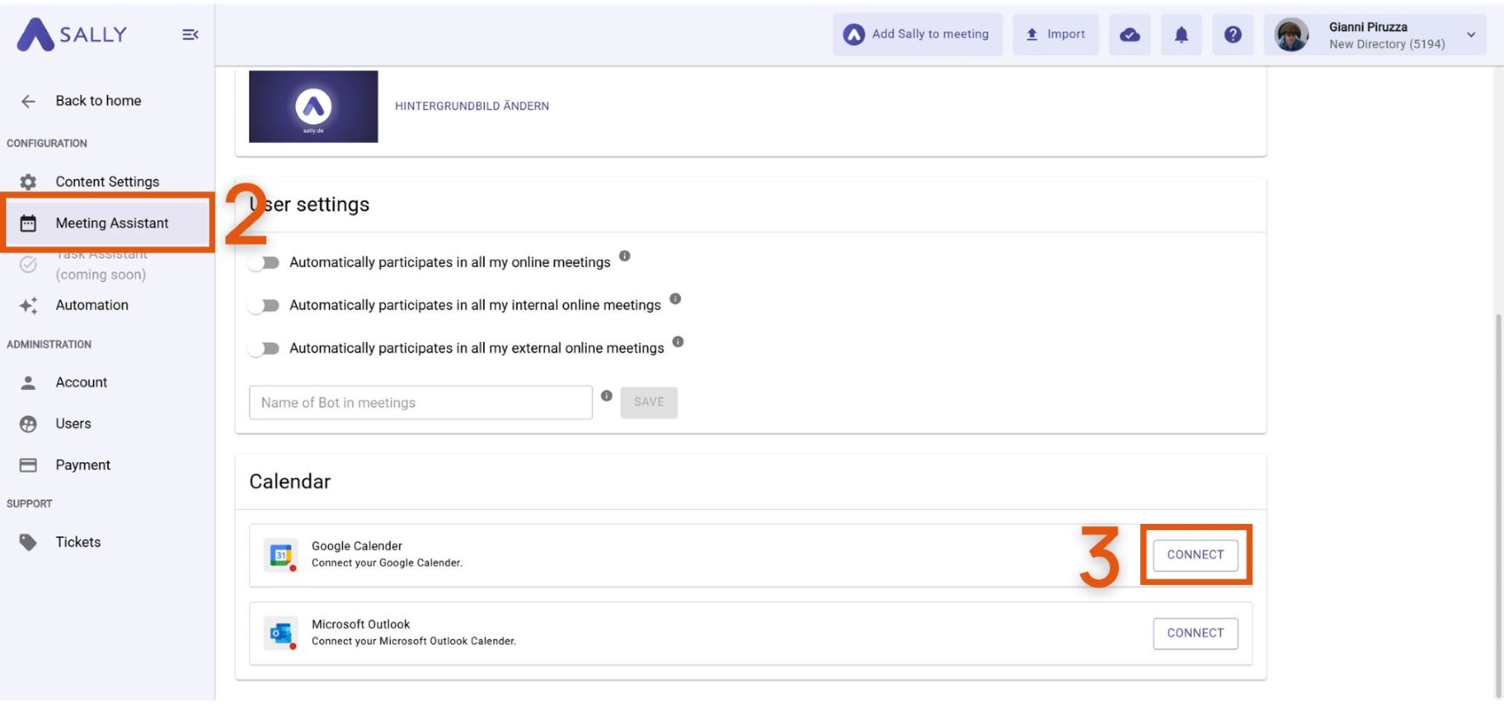Connect Microsoft Outlook calendar
1504x705 pixels.
[1195, 634]
